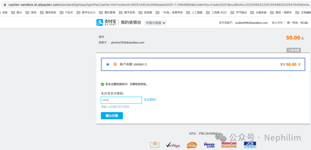The height and width of the screenshot is (150, 311).
Task: Open the 游戏 bookmark folder
Action: coord(31,12)
